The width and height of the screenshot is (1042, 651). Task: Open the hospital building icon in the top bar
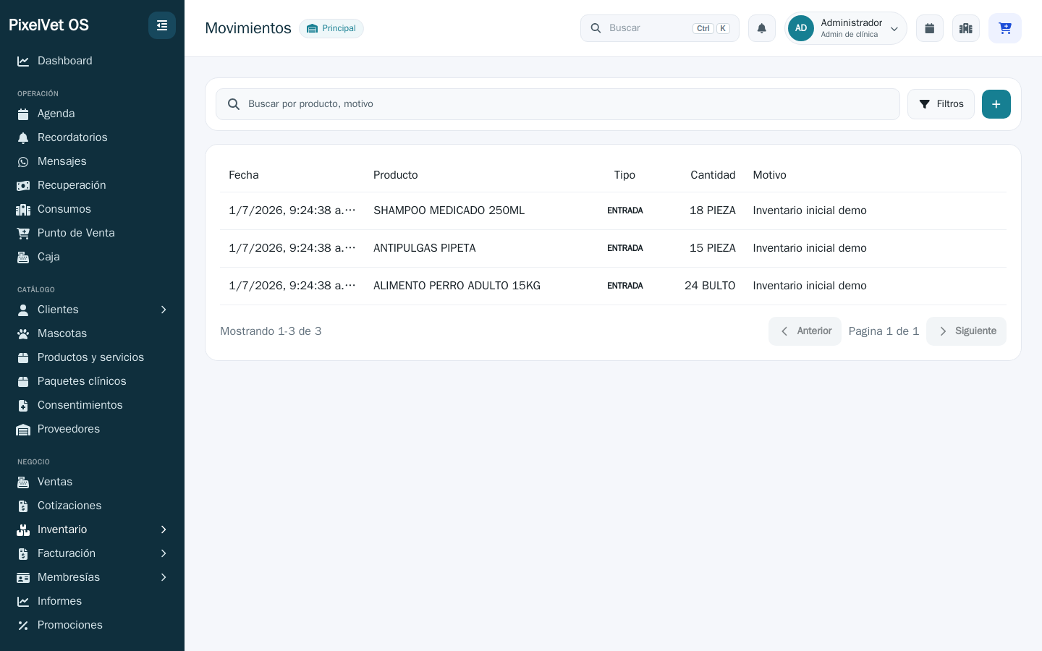966,28
